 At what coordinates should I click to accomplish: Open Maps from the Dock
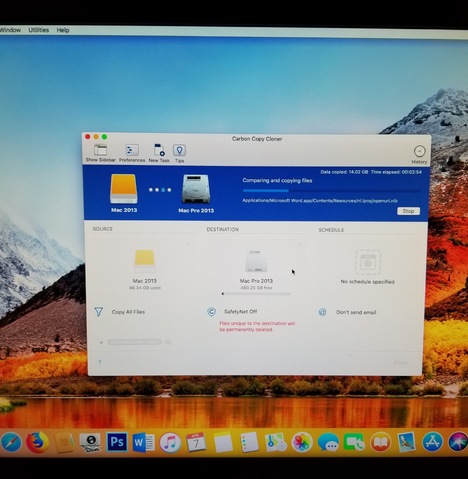[276, 442]
